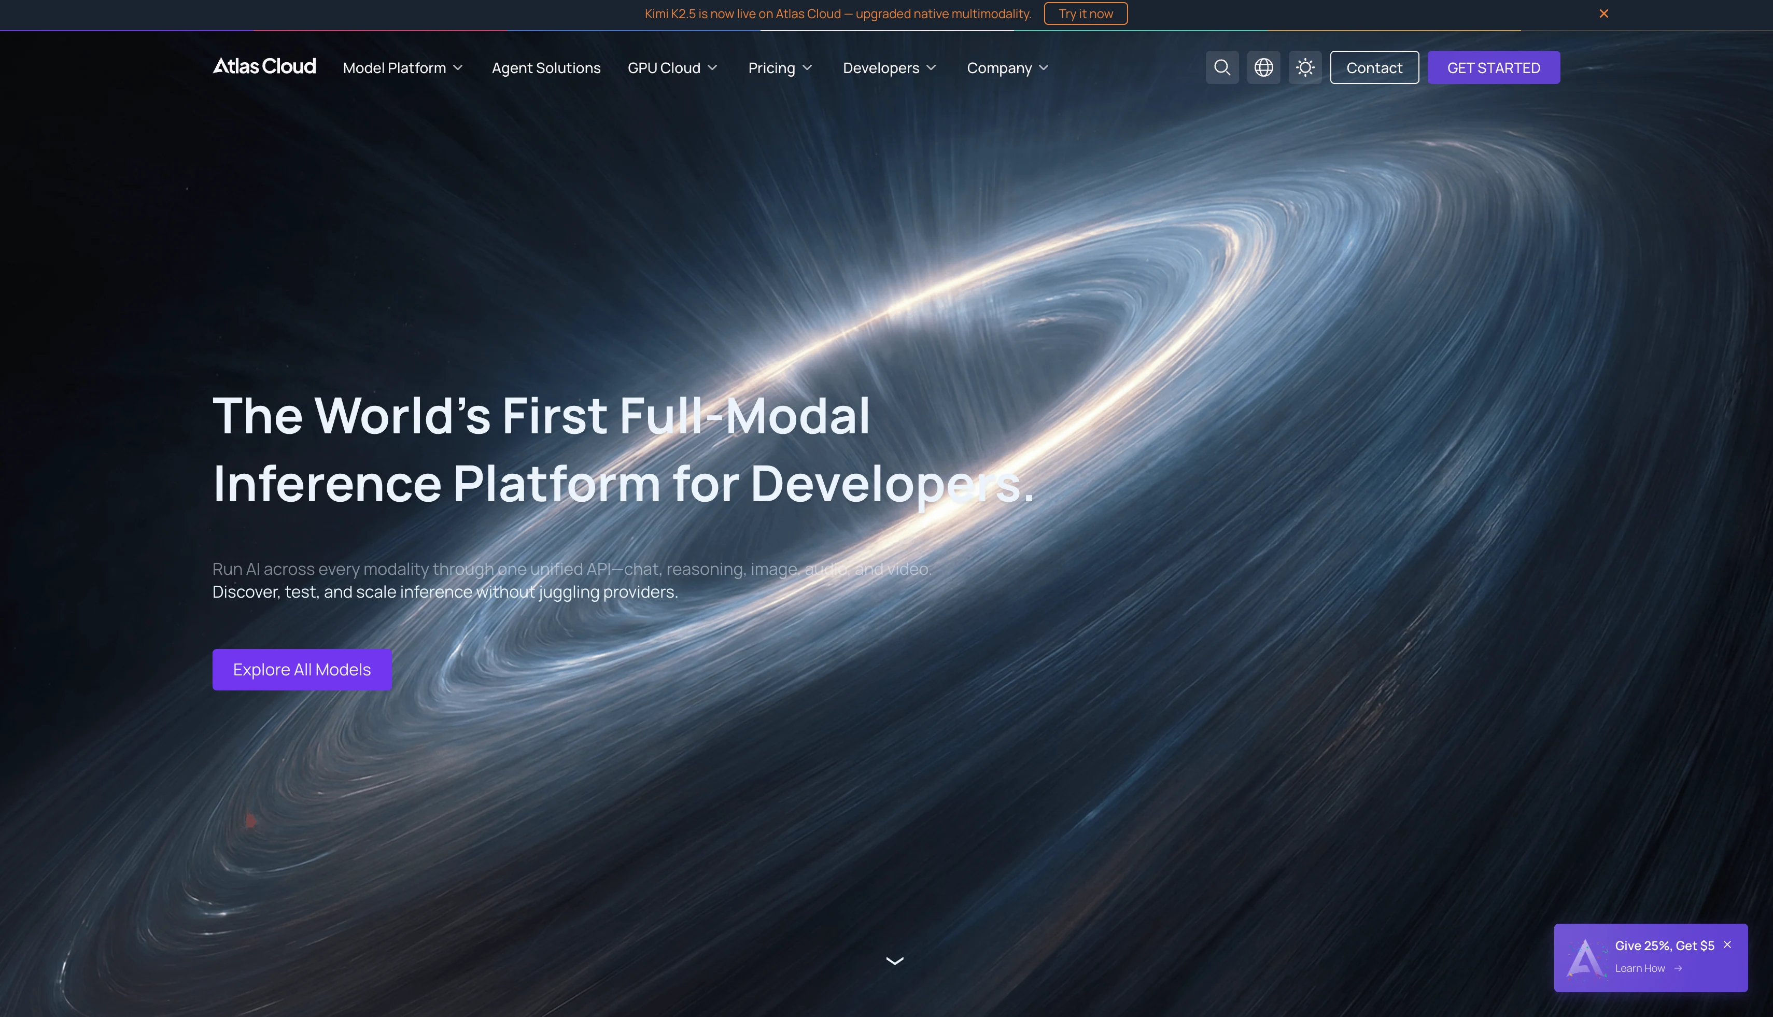This screenshot has width=1773, height=1017.
Task: Dismiss the Give 25% referral popup
Action: coord(1727,944)
